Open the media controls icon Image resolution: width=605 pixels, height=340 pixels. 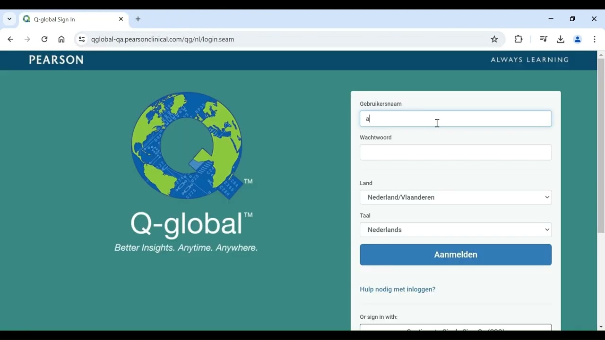pyautogui.click(x=544, y=40)
